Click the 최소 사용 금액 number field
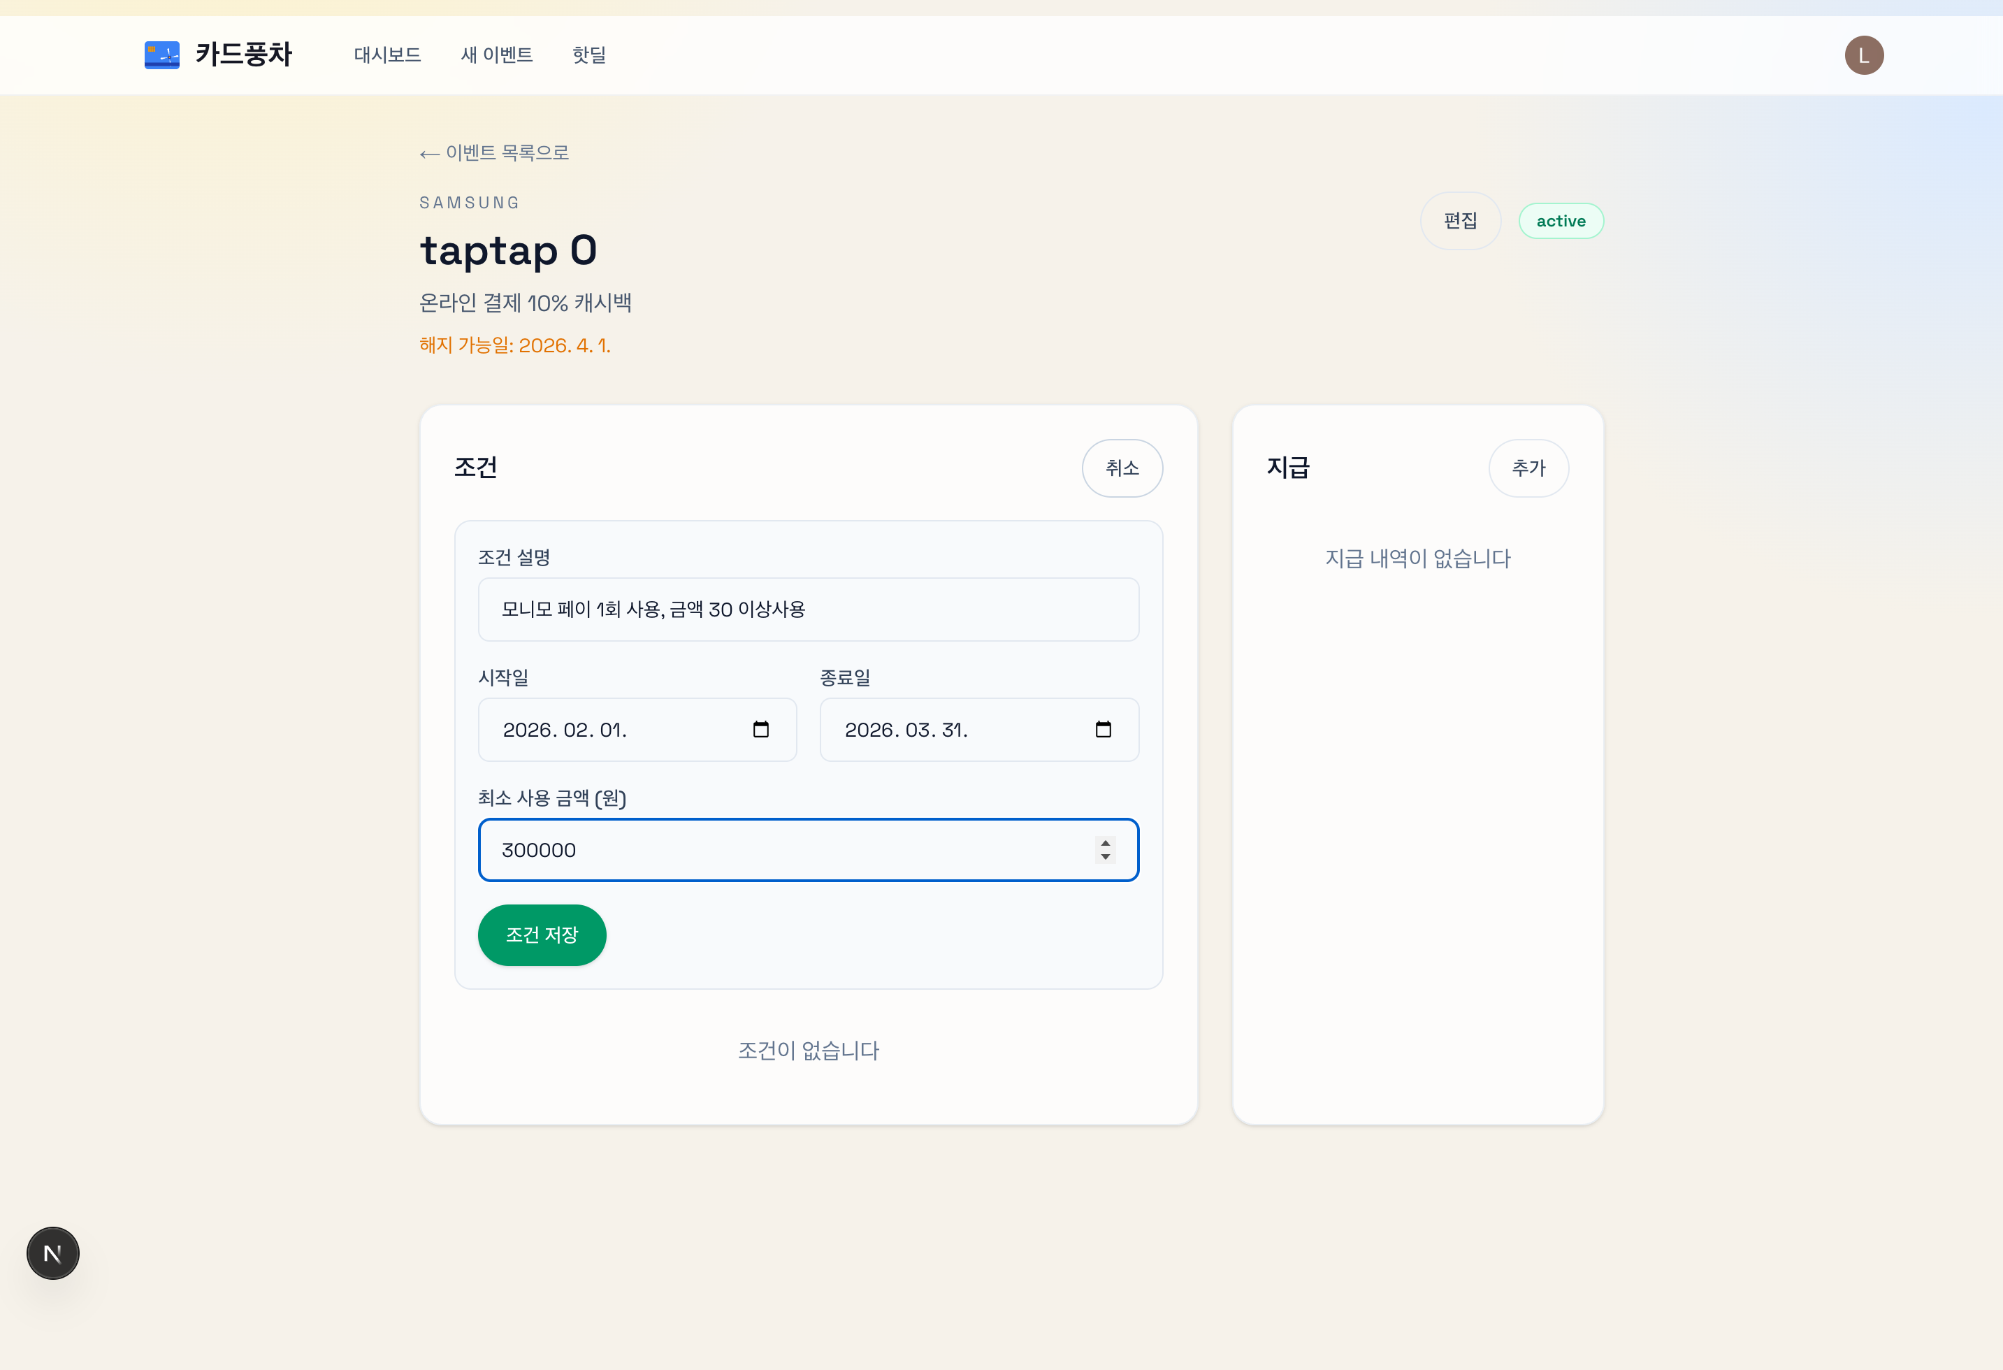 tap(776, 850)
